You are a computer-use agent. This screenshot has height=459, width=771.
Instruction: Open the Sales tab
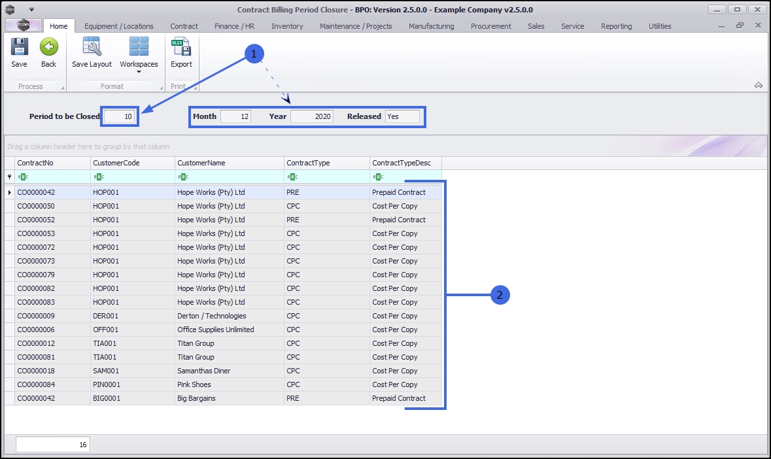pos(536,26)
